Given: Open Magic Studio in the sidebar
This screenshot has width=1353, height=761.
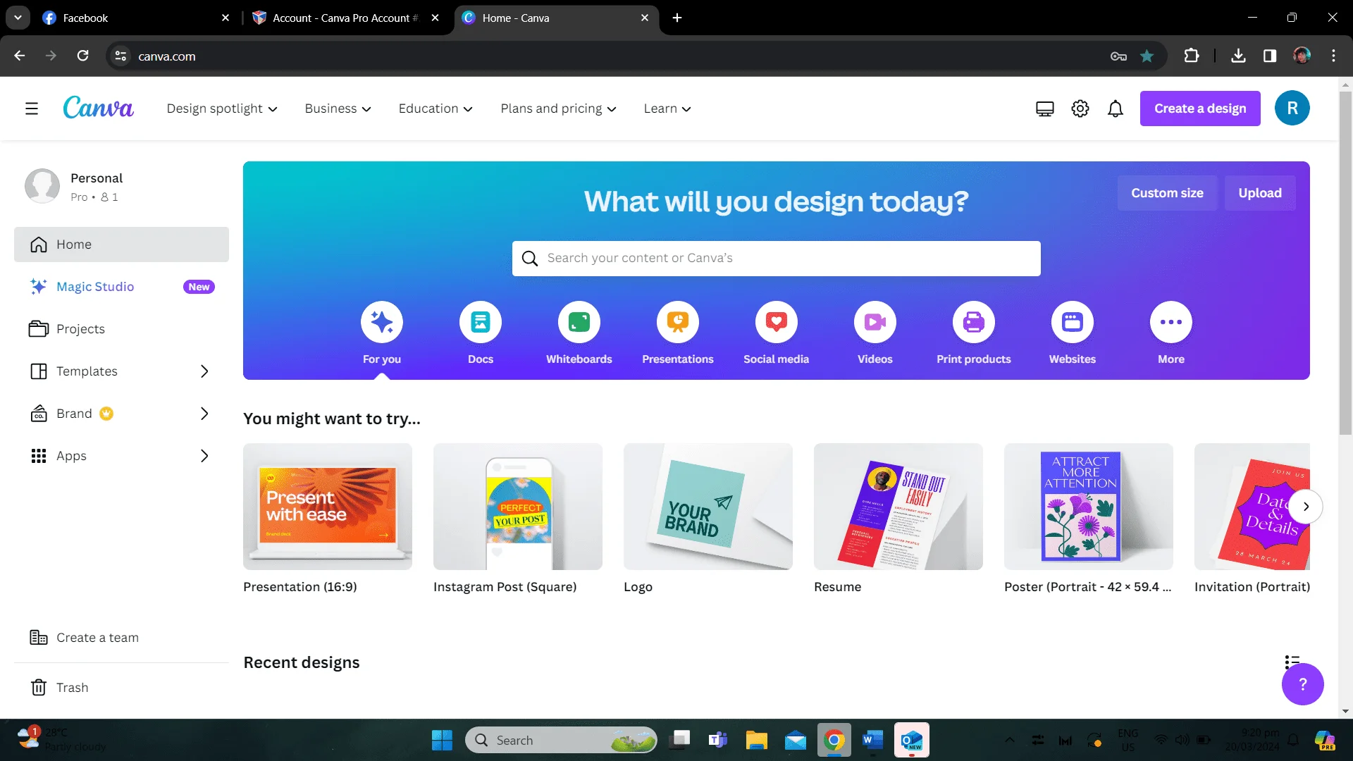Looking at the screenshot, I should tap(121, 287).
